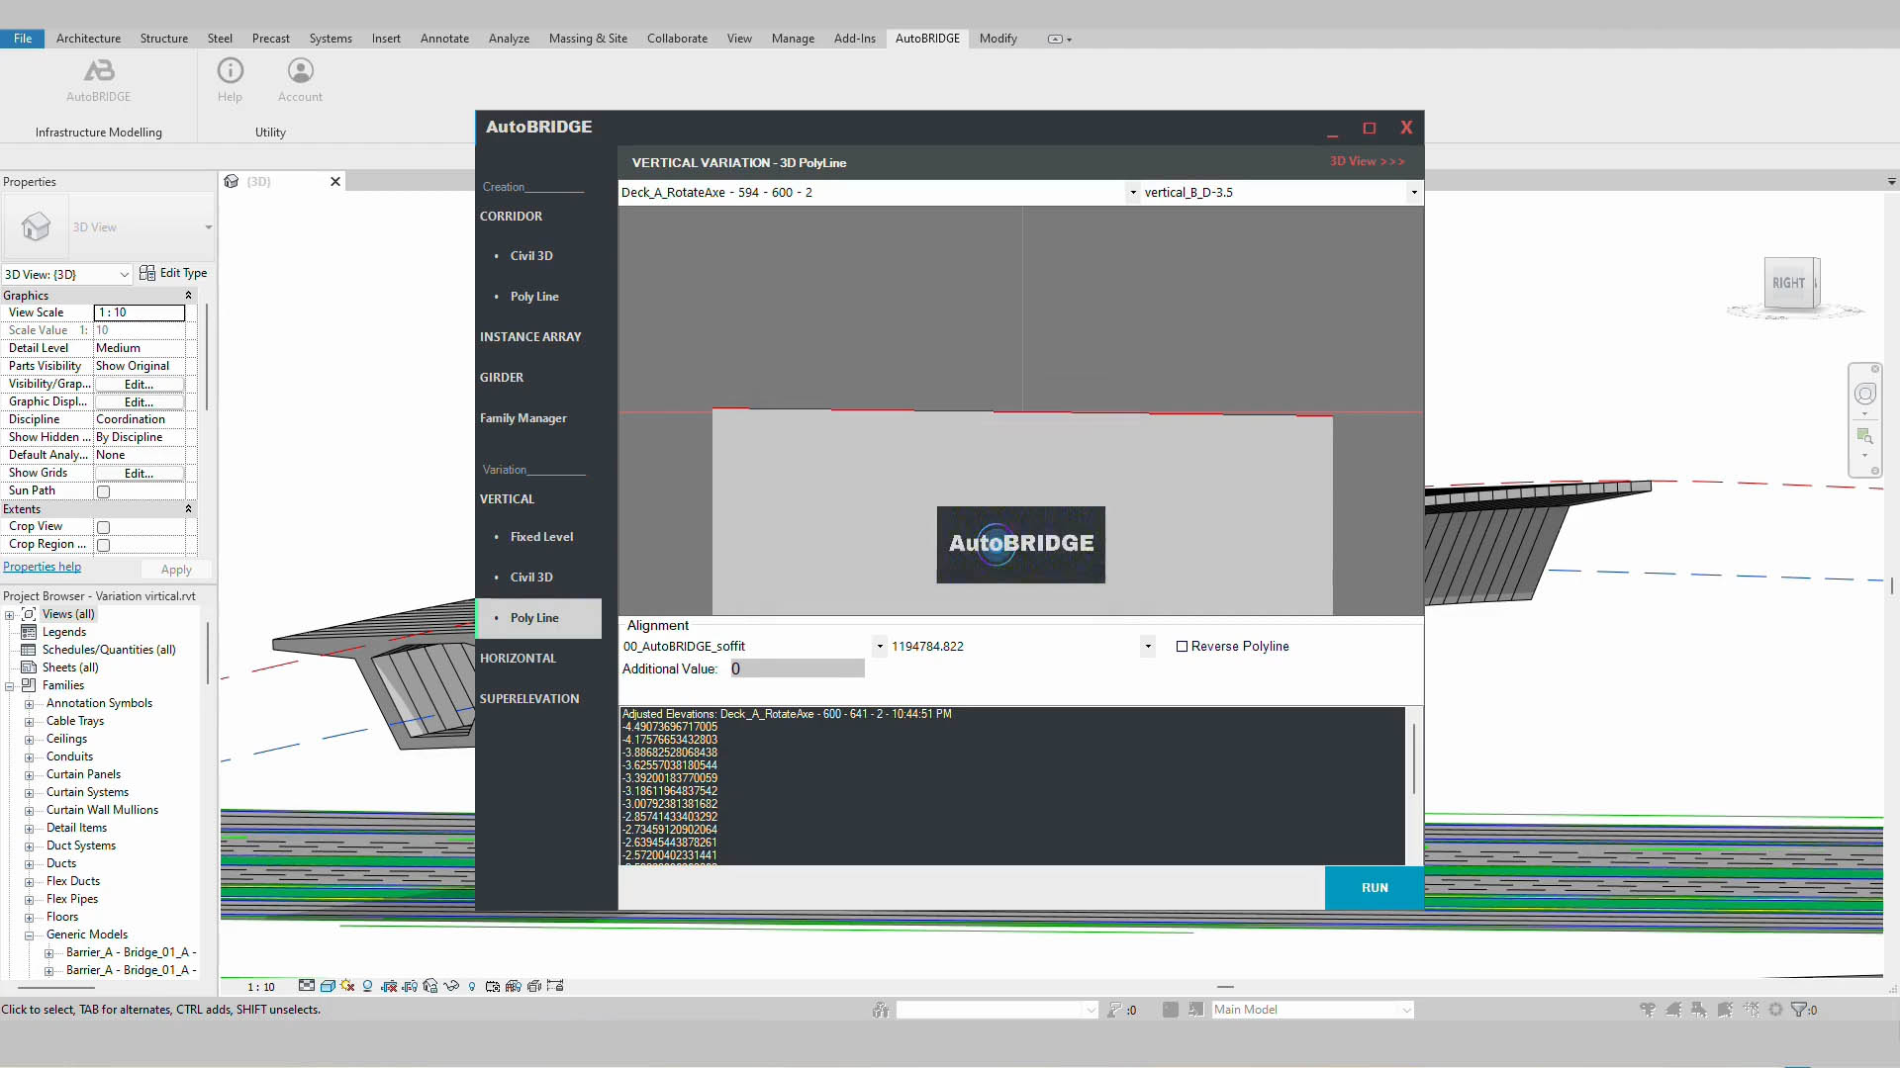The image size is (1900, 1068).
Task: Enable the Crop View checkbox
Action: click(x=103, y=527)
